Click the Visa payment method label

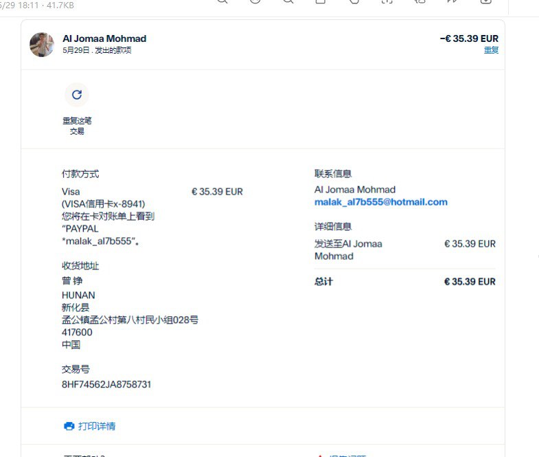pos(71,192)
